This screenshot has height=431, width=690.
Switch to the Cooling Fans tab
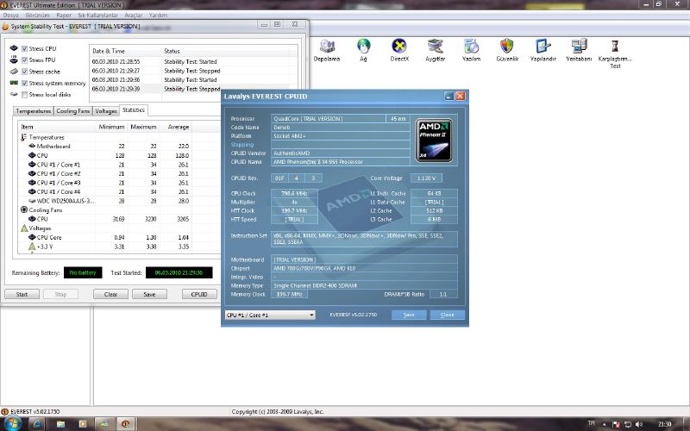click(73, 111)
